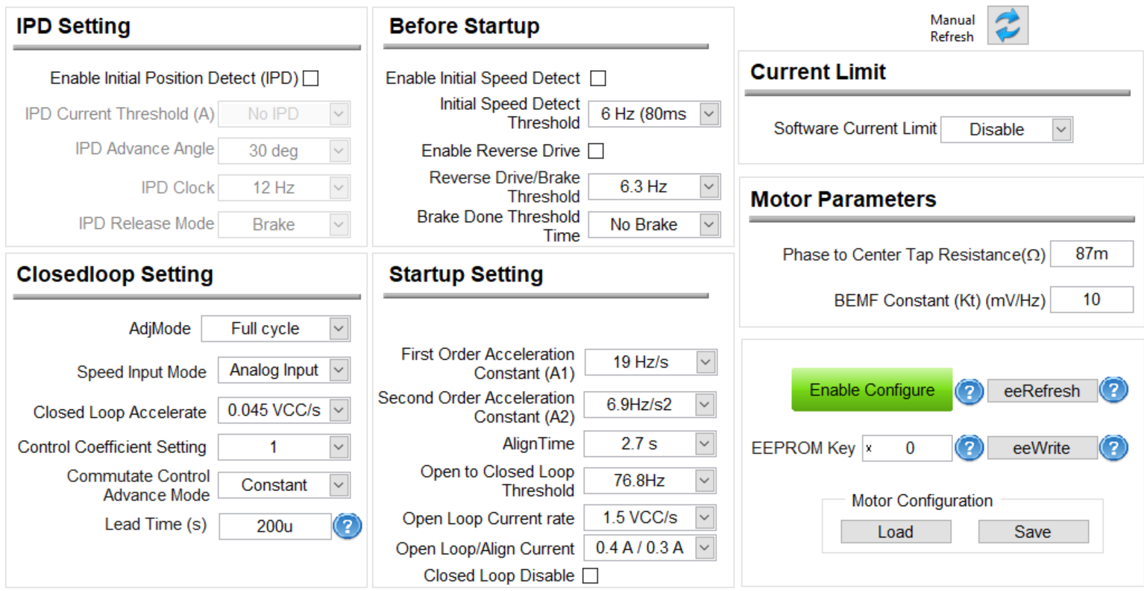Open Open Loop Current rate dropdown
Screen dimensions: 1144x591
click(x=650, y=517)
